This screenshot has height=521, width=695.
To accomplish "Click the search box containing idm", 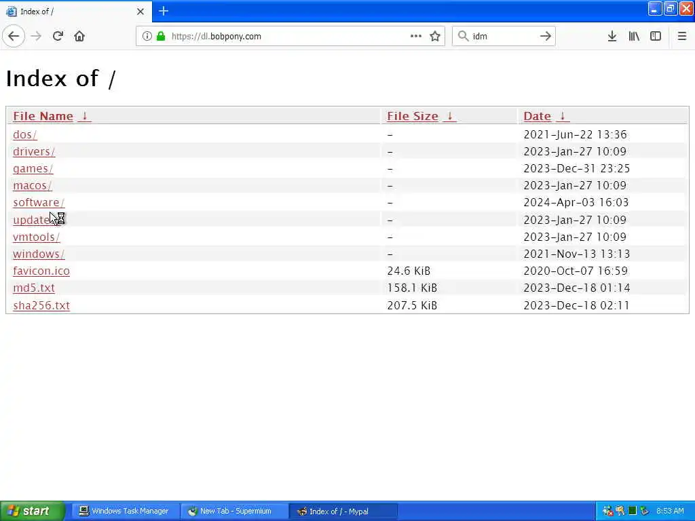I will [503, 37].
